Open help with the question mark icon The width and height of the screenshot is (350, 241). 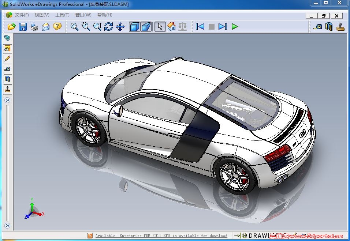point(57,27)
